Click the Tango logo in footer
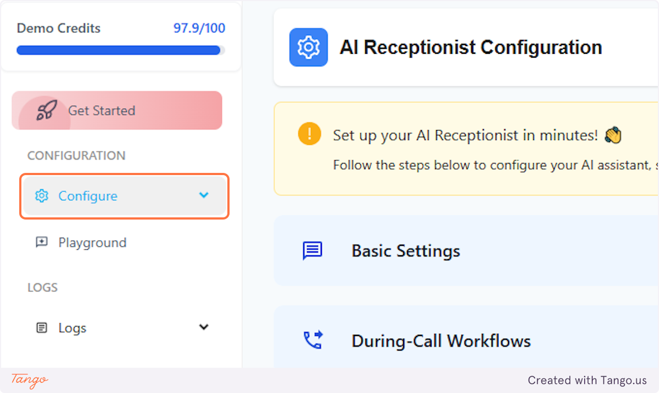 [x=30, y=380]
